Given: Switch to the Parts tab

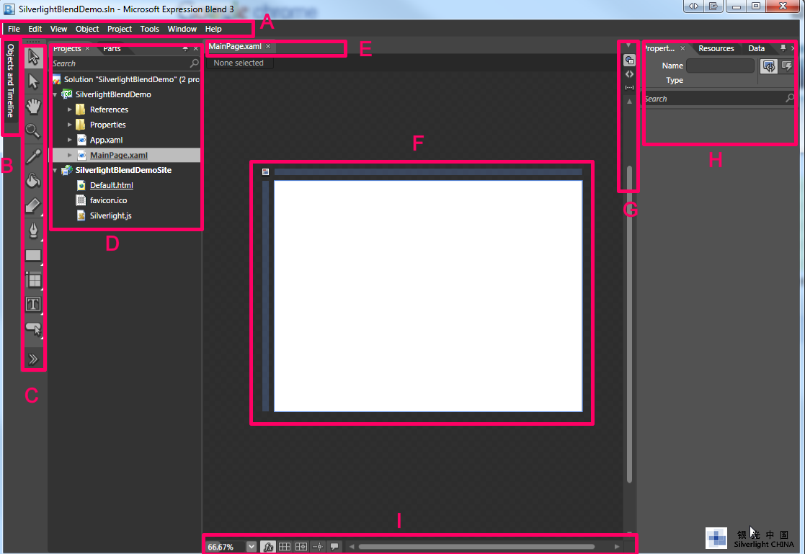Looking at the screenshot, I should click(112, 48).
